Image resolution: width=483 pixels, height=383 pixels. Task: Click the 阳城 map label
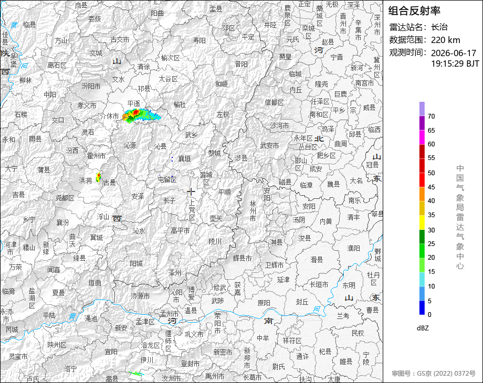[x=136, y=263]
